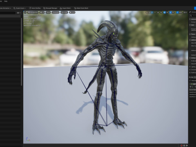Open the Create Asset dropdown
Image resolution: width=196 pixels, height=147 pixels.
point(19,8)
